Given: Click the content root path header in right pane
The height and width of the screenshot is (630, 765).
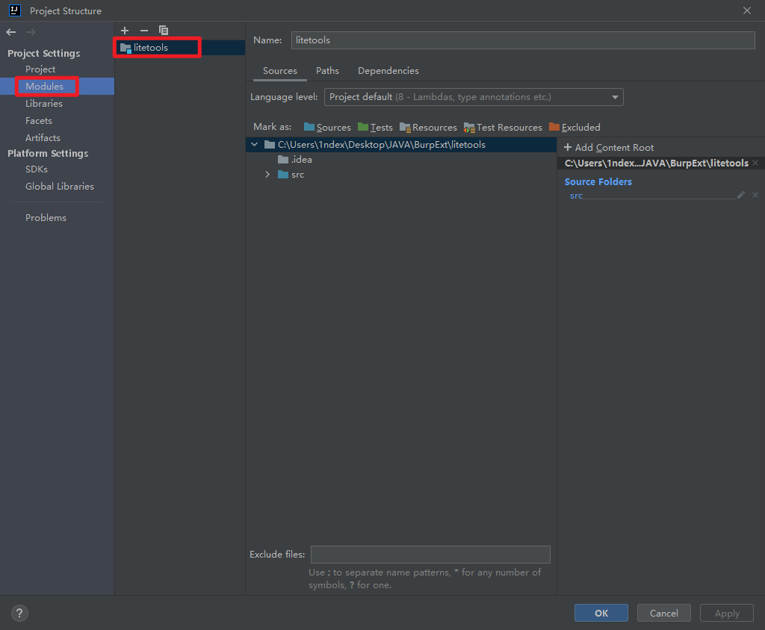Looking at the screenshot, I should pyautogui.click(x=656, y=163).
